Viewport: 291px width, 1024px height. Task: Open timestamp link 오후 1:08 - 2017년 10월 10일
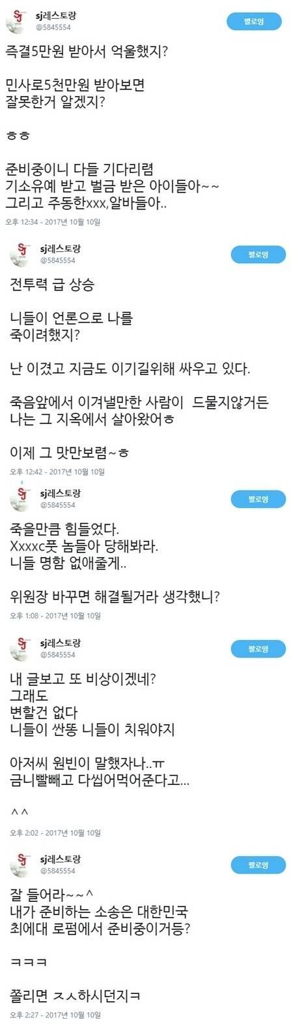pyautogui.click(x=55, y=615)
